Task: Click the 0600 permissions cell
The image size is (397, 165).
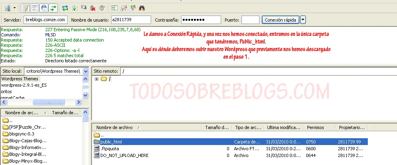Action: coord(311,149)
